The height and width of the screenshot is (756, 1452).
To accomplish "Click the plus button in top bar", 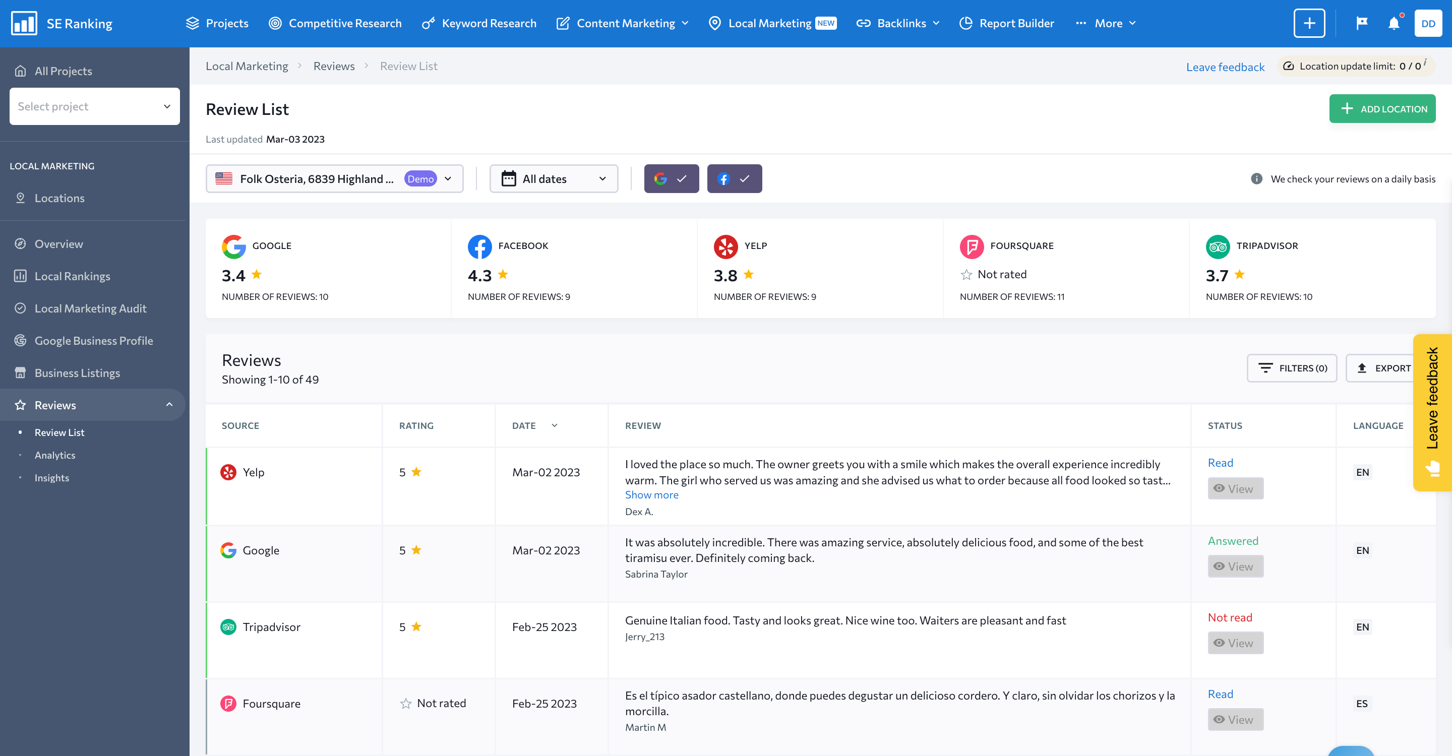I will coord(1309,23).
